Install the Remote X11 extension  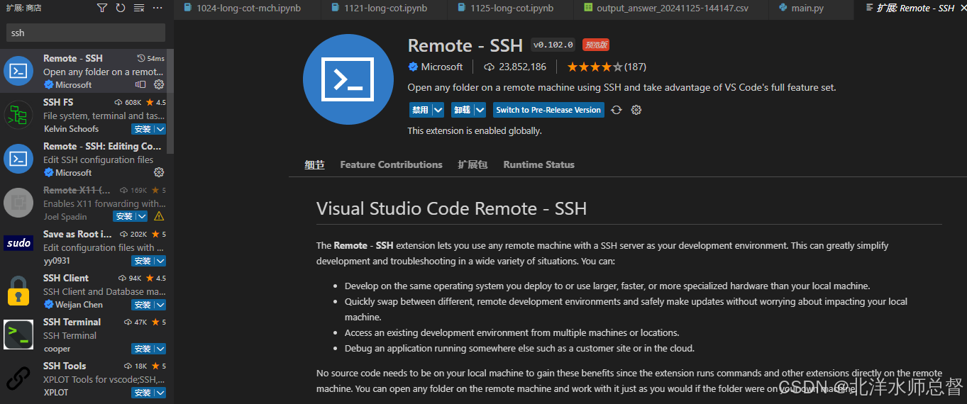[124, 216]
